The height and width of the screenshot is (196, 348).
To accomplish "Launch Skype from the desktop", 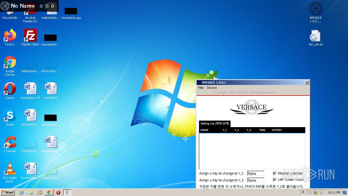I will [x=10, y=118].
